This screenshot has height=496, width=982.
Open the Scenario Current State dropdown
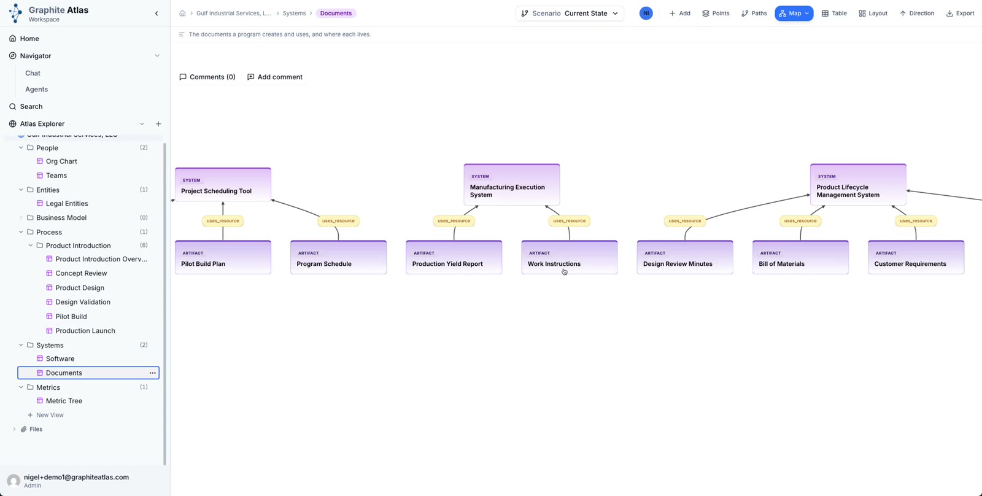[x=570, y=14]
